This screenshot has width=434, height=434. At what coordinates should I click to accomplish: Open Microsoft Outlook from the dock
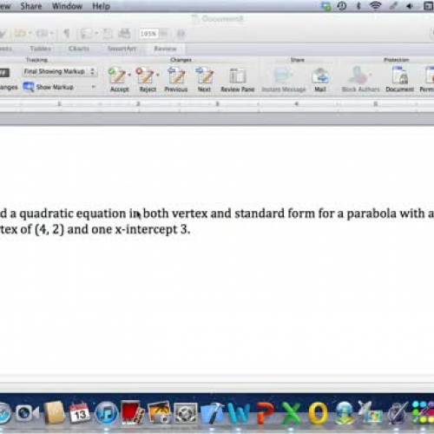(x=319, y=413)
